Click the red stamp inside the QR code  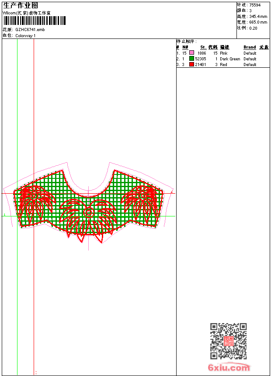pos(229,341)
